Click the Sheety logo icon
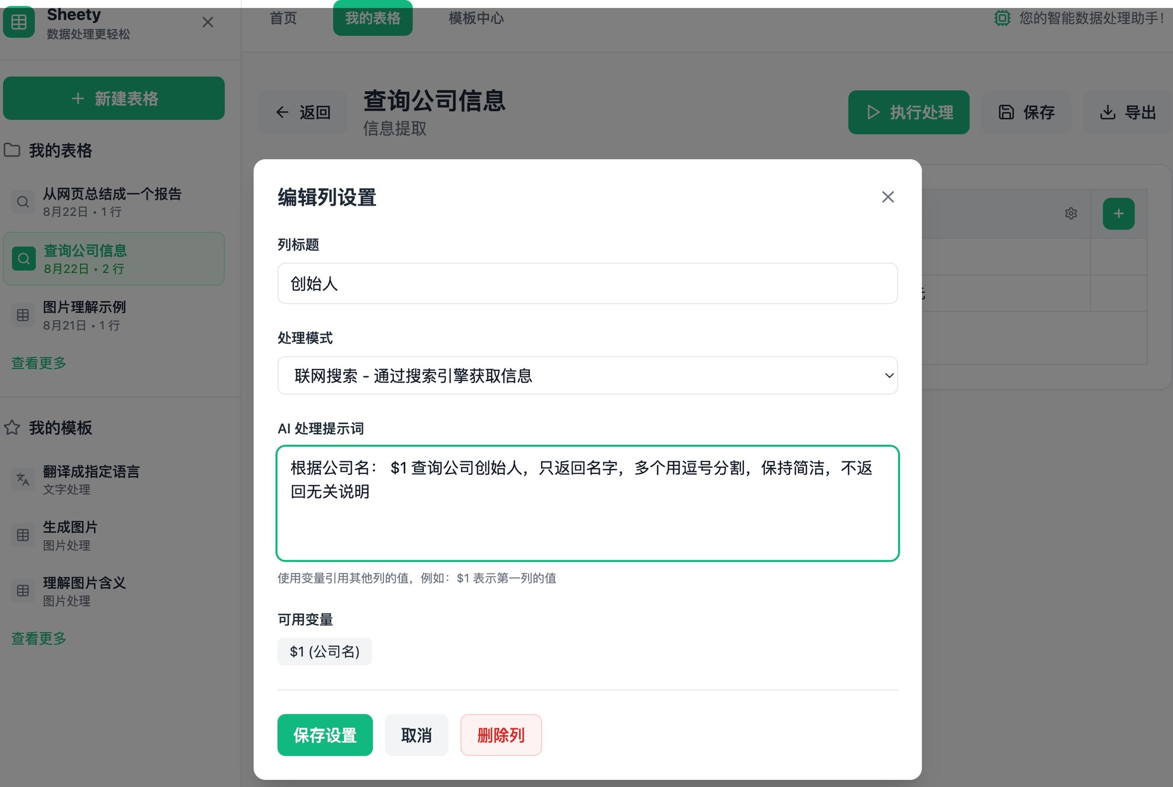Screen dimensions: 1173x787 click(19, 22)
